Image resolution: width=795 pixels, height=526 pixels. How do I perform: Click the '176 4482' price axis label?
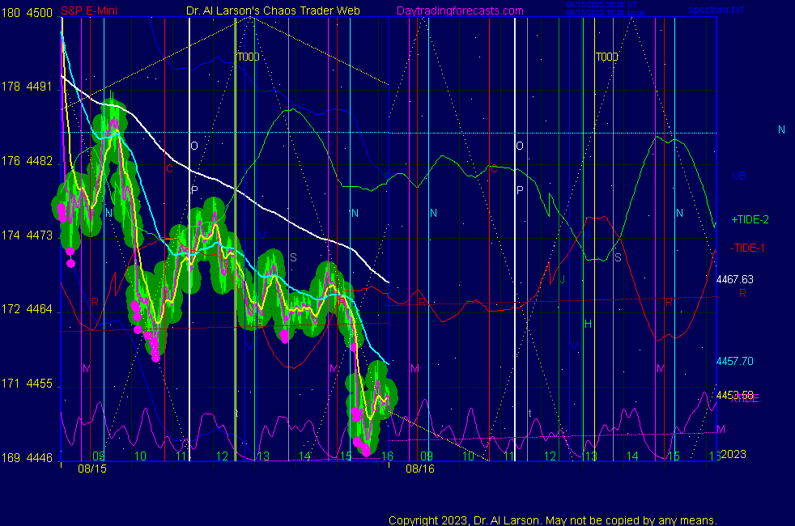(28, 161)
